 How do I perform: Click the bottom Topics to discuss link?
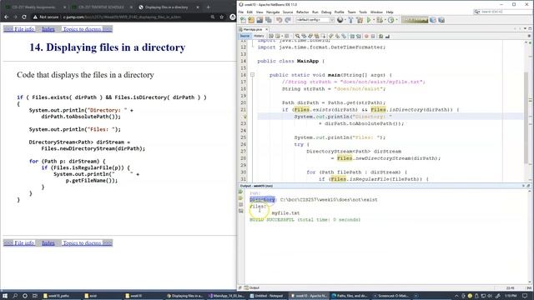pyautogui.click(x=87, y=242)
